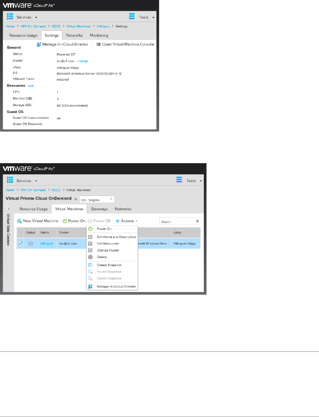319x417 pixels.
Task: Click VM-qxvk name link in table
Action: point(47,244)
